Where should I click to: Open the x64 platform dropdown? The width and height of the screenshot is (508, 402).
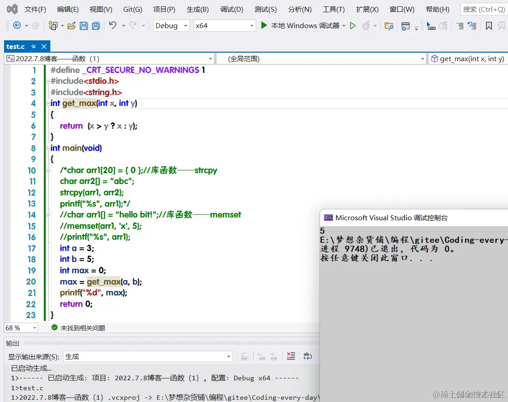224,25
